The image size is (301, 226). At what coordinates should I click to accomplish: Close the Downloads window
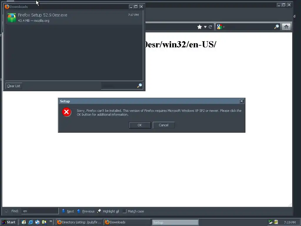tap(141, 7)
